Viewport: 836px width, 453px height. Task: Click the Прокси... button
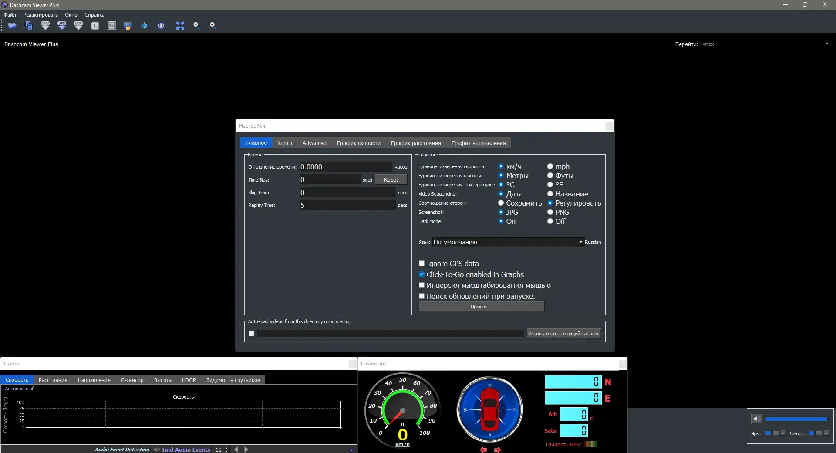tap(481, 307)
